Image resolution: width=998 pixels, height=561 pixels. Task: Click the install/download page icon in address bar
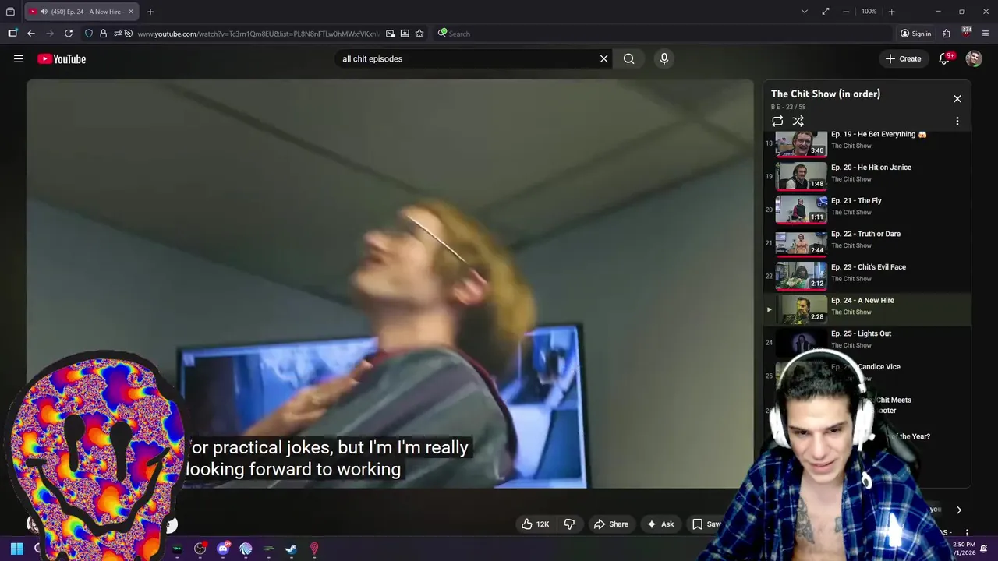[405, 34]
